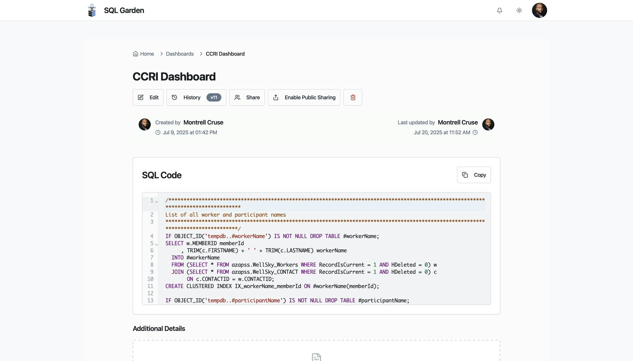Image resolution: width=633 pixels, height=361 pixels.
Task: Click line number 13 in code gutter
Action: click(150, 301)
